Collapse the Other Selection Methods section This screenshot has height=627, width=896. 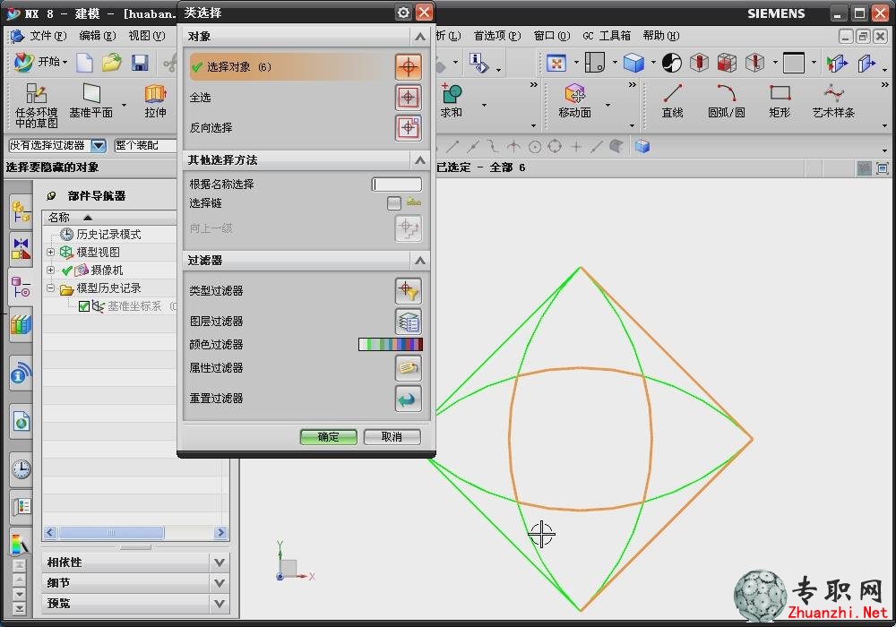pyautogui.click(x=420, y=160)
